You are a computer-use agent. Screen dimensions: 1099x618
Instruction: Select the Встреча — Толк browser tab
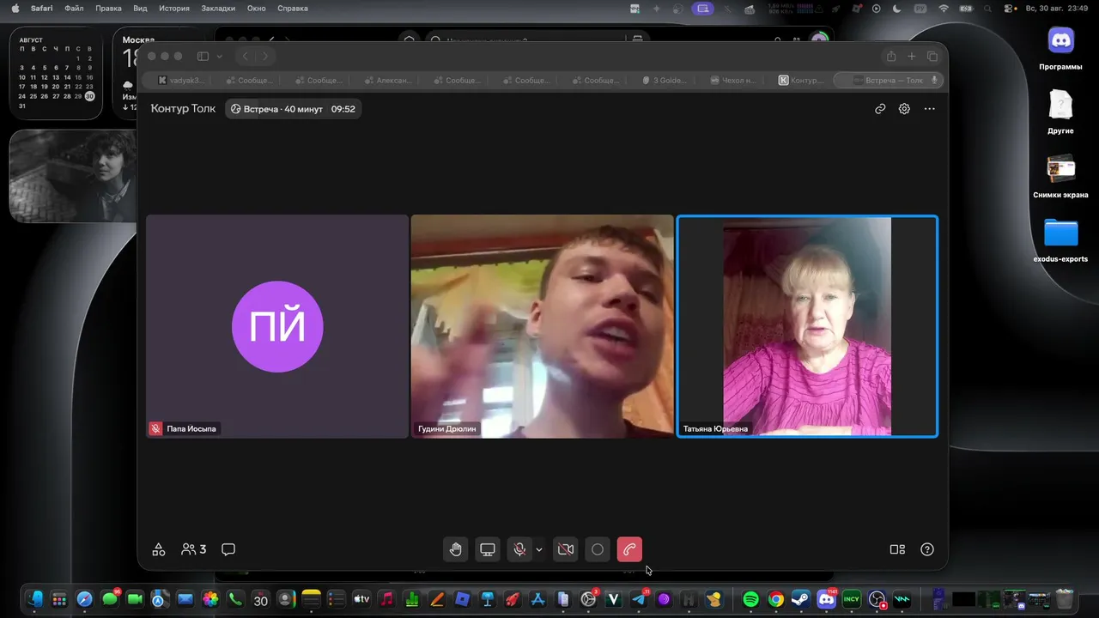(x=889, y=80)
